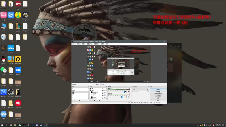This screenshot has height=127, width=226.
Task: Enable Studio Mode in OBS controls
Action: point(158,96)
